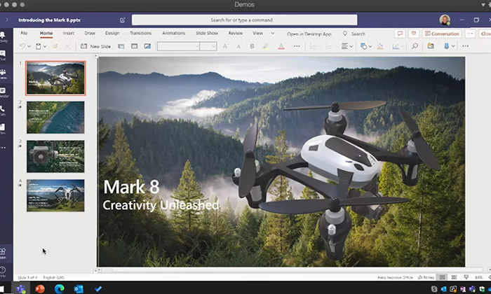Switch to Slide Sorter view icon
The height and width of the screenshot is (294, 491).
pyautogui.click(x=454, y=277)
